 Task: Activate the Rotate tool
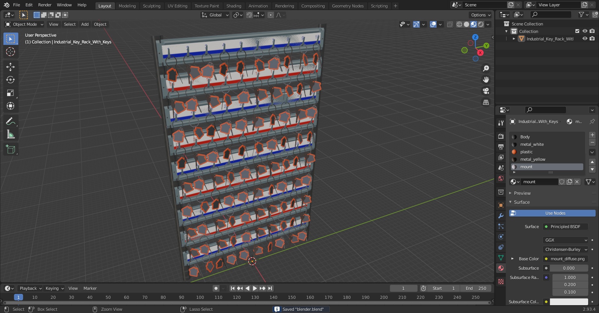pos(10,80)
